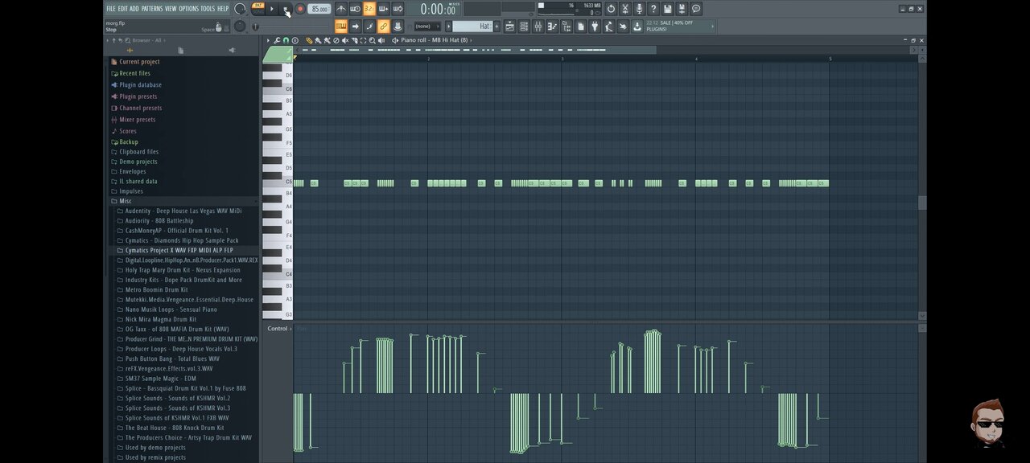Open the ADD menu
The image size is (1030, 463).
tap(134, 9)
